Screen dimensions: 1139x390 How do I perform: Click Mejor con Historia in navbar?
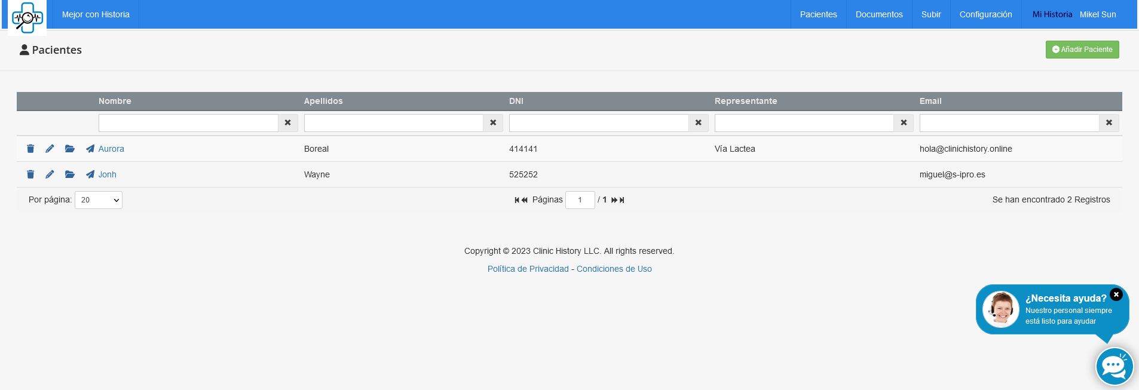pyautogui.click(x=96, y=14)
